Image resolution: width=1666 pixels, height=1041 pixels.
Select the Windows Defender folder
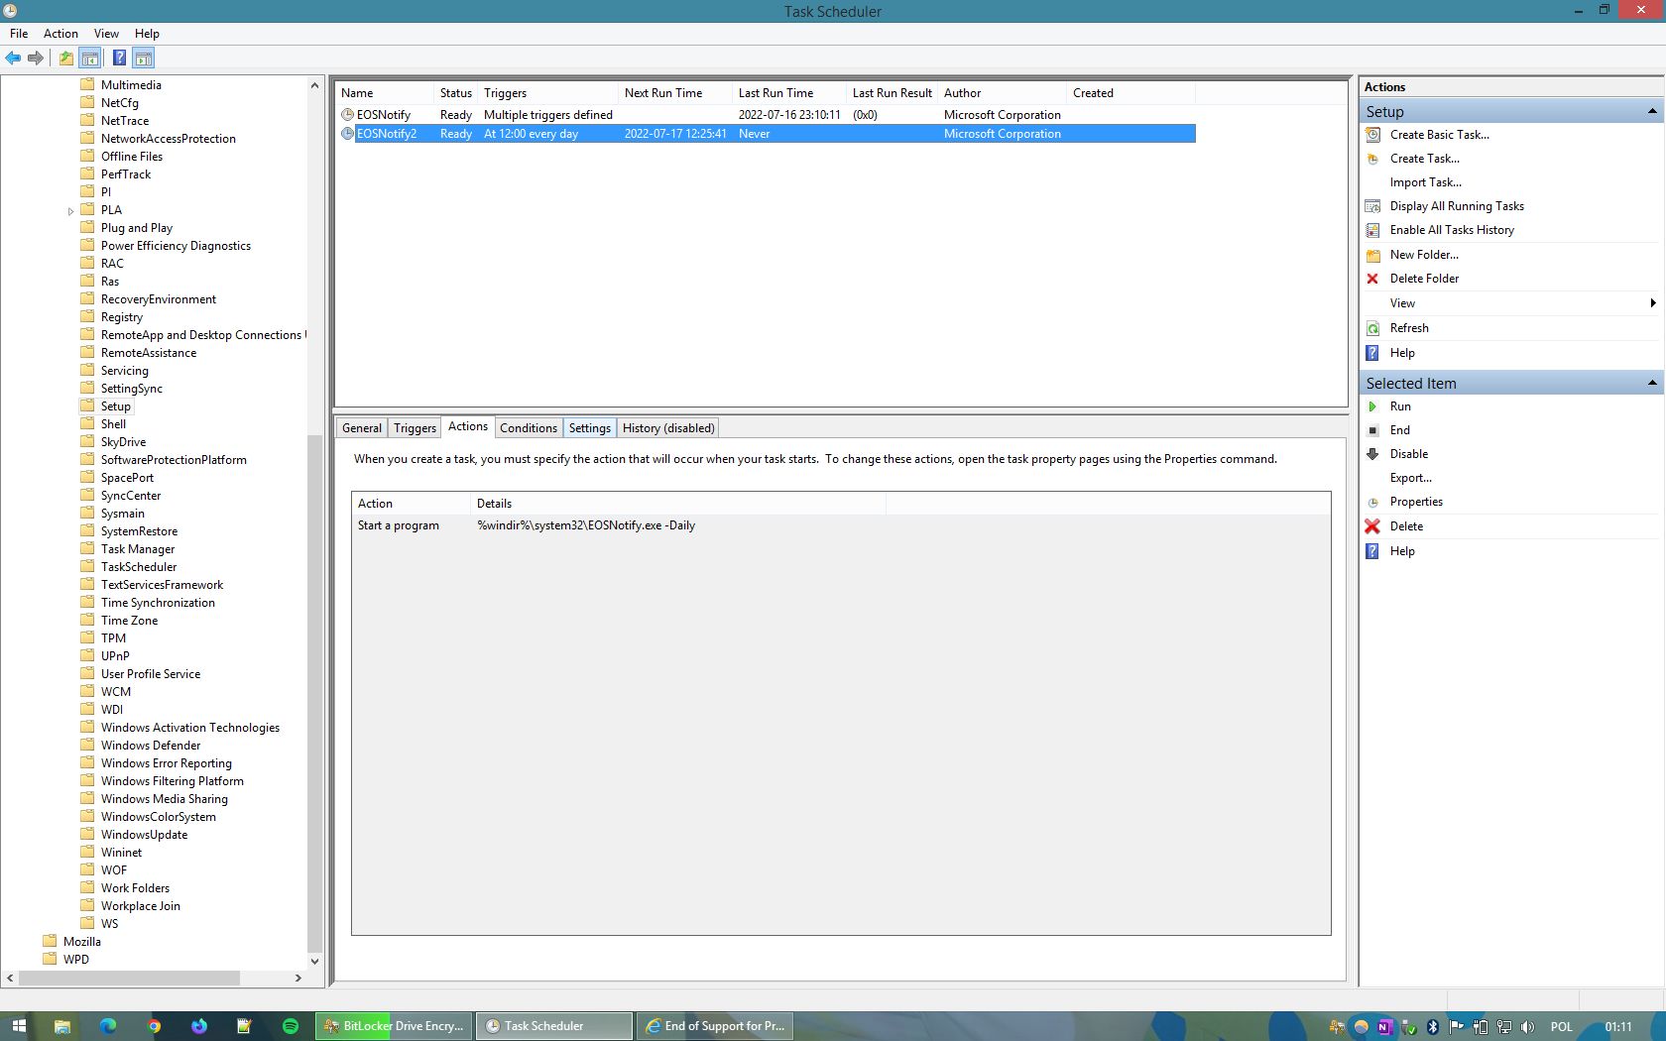pyautogui.click(x=150, y=746)
